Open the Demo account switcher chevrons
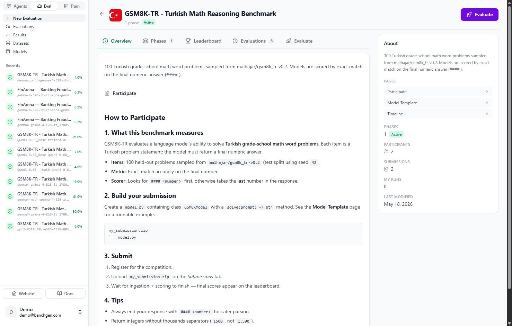 [80, 312]
